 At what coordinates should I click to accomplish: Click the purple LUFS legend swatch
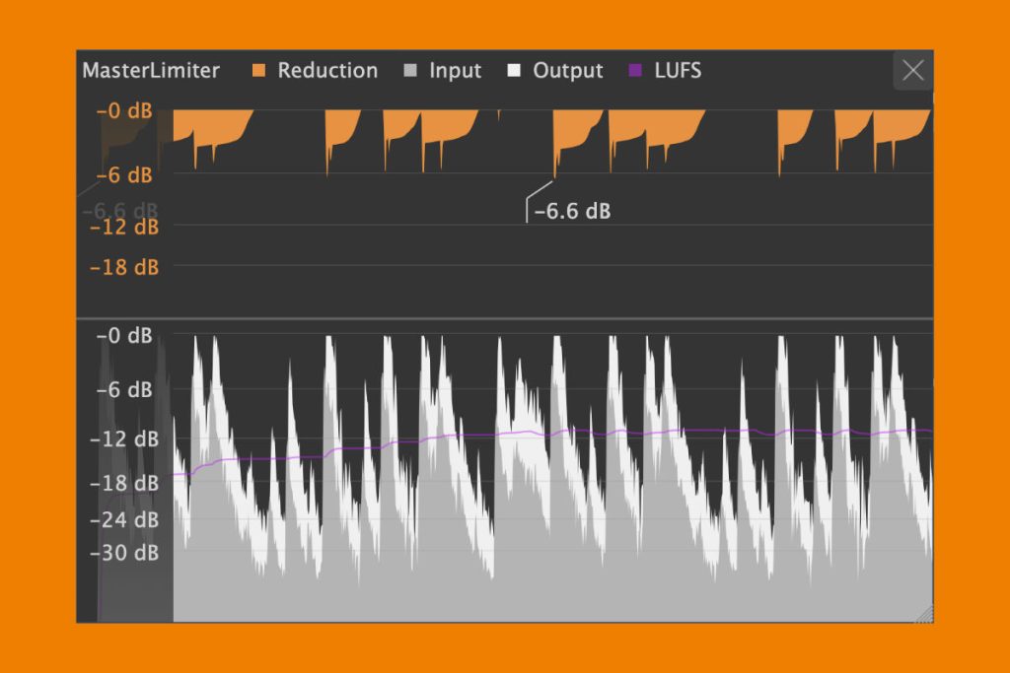pyautogui.click(x=636, y=71)
